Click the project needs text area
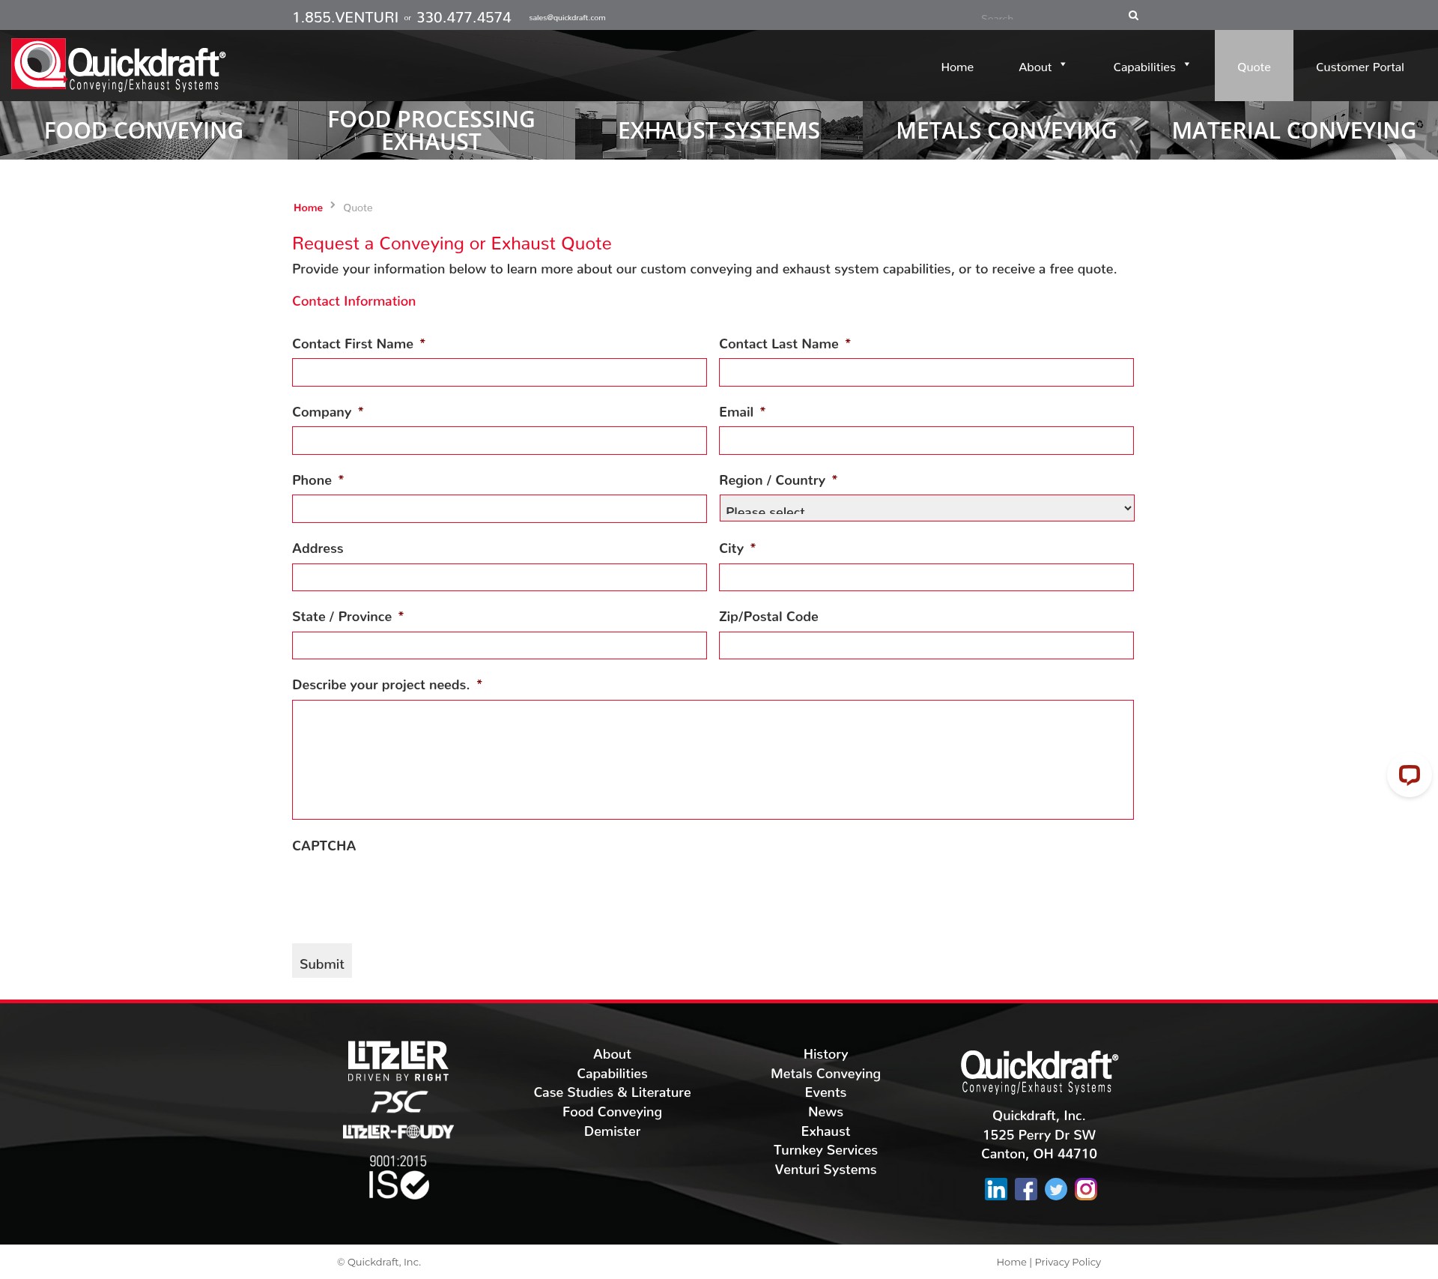Screen dimensions: 1438x1279 pyautogui.click(x=713, y=760)
